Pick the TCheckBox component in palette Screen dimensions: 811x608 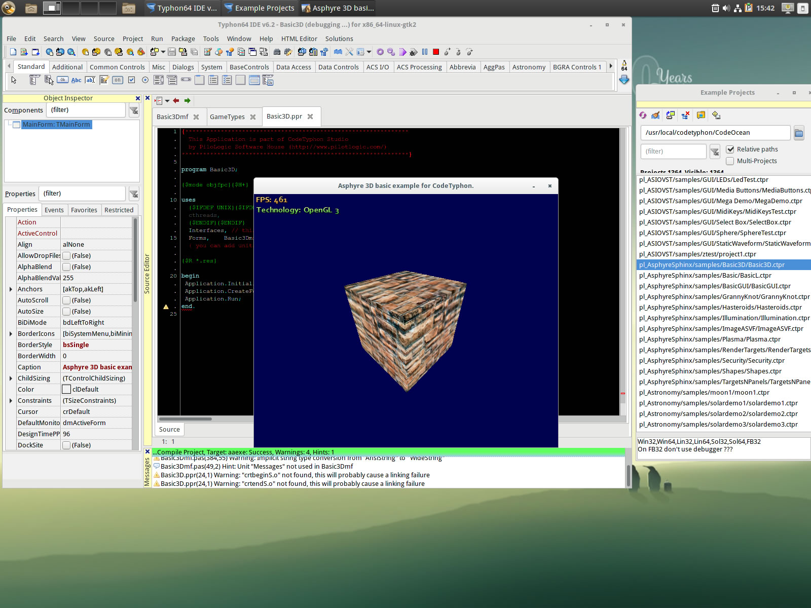[132, 80]
